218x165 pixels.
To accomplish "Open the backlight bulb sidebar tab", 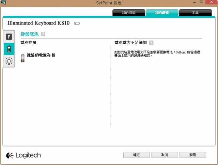I will pyautogui.click(x=9, y=61).
